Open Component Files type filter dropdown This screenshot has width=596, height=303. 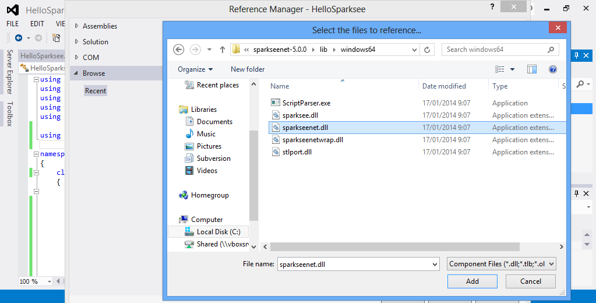(502, 264)
